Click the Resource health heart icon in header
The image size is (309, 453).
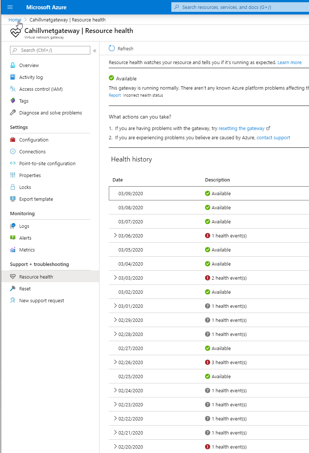[x=16, y=33]
